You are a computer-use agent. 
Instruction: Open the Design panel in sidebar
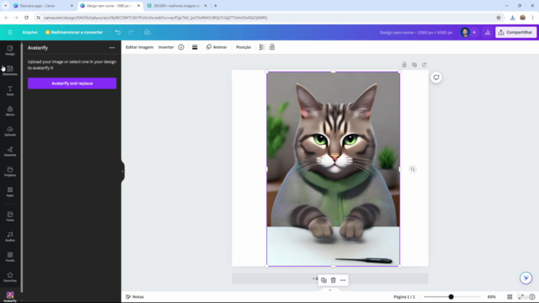tap(10, 50)
